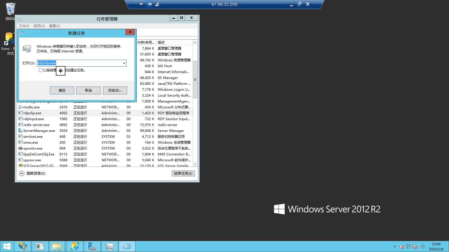
Task: Click the network tray icon
Action: point(408,247)
